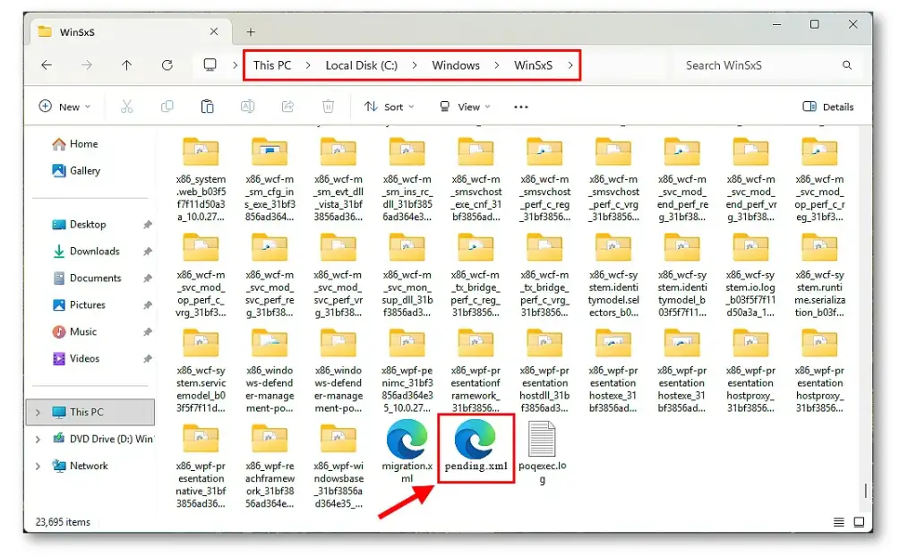Go up one folder level
This screenshot has height=557, width=908.
pyautogui.click(x=126, y=65)
